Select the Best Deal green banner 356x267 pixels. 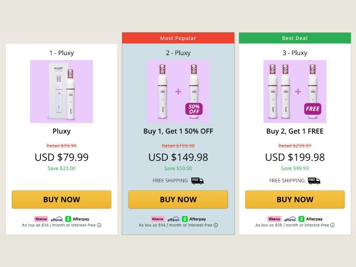(295, 38)
